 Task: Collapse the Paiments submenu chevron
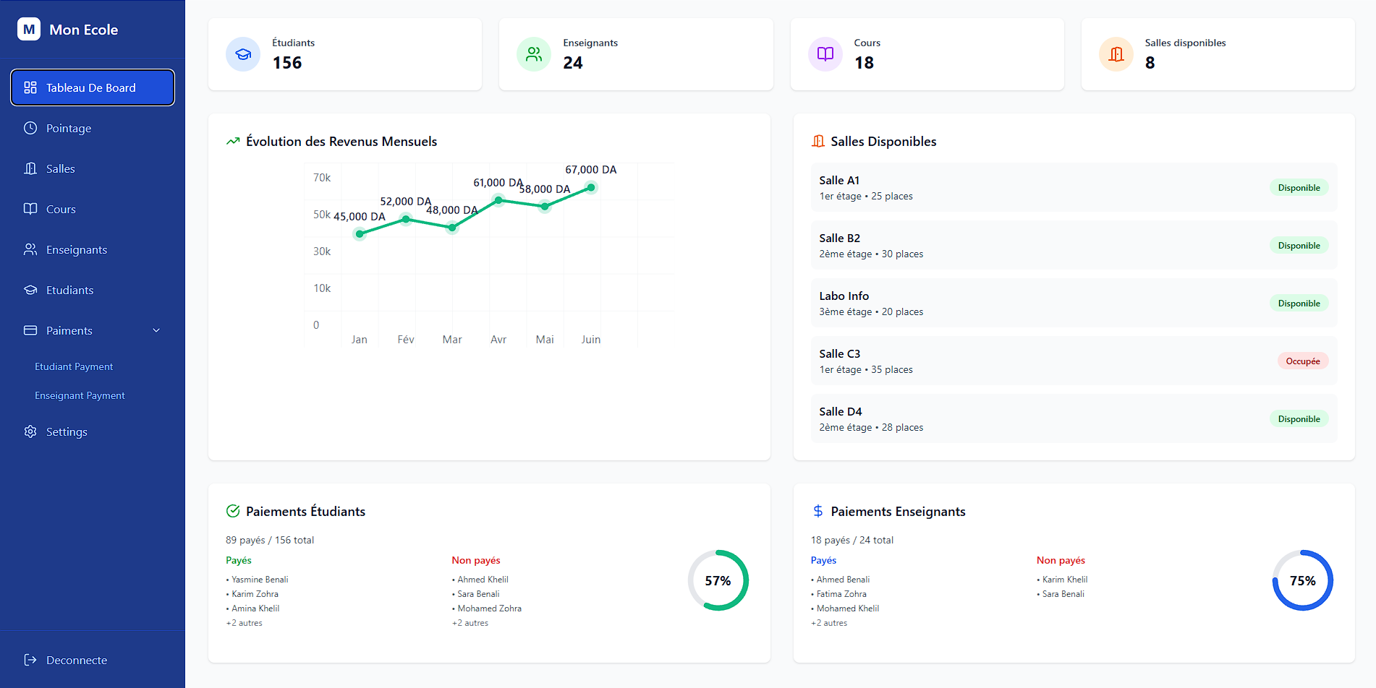[156, 330]
